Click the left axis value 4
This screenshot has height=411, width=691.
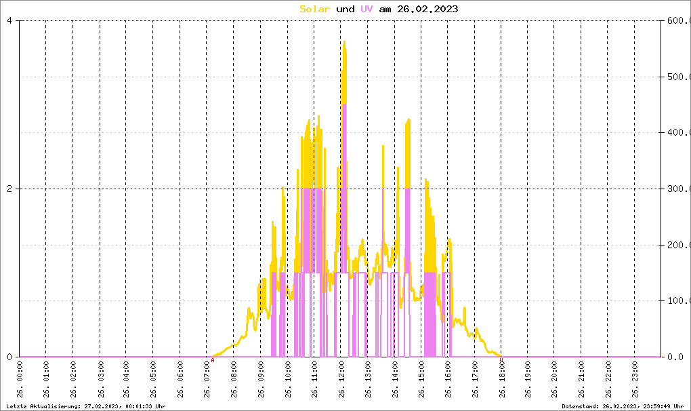pyautogui.click(x=9, y=20)
